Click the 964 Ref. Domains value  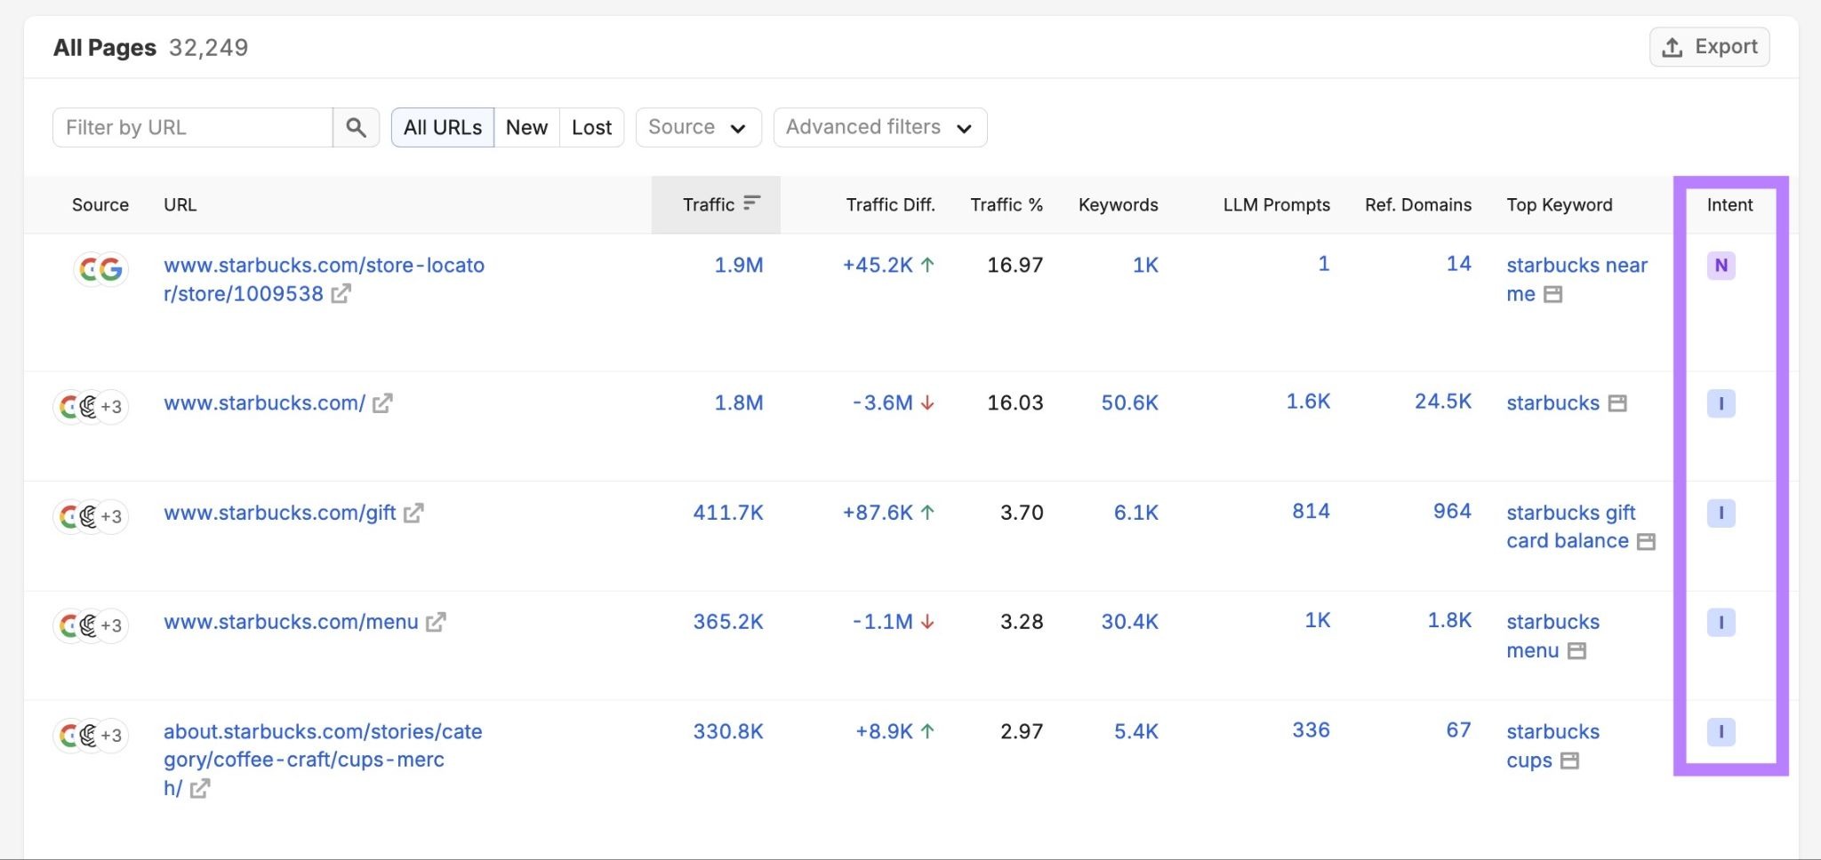coord(1452,512)
